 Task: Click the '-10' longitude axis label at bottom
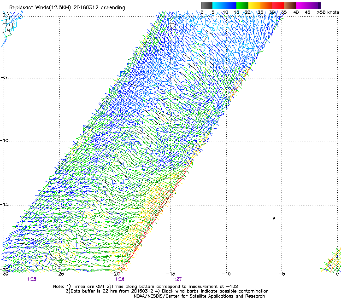pos(226,274)
